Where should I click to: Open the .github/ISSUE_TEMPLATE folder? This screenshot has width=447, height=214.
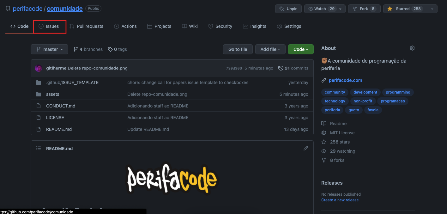click(x=72, y=83)
